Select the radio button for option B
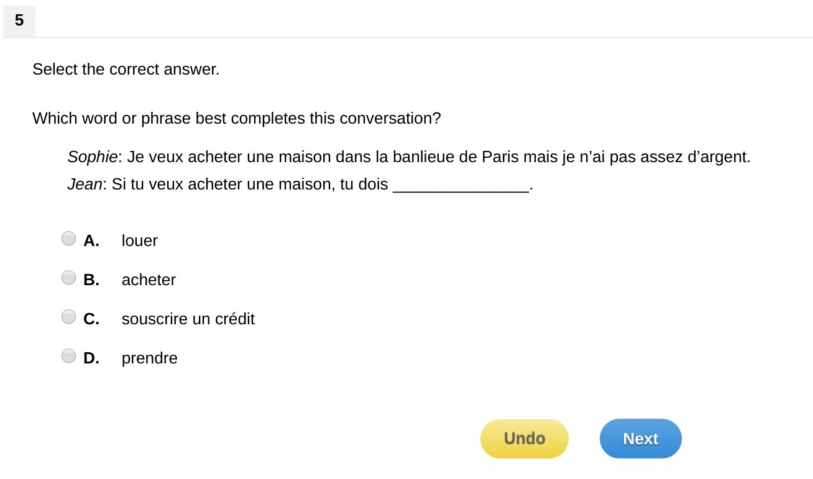The image size is (813, 479). [69, 278]
